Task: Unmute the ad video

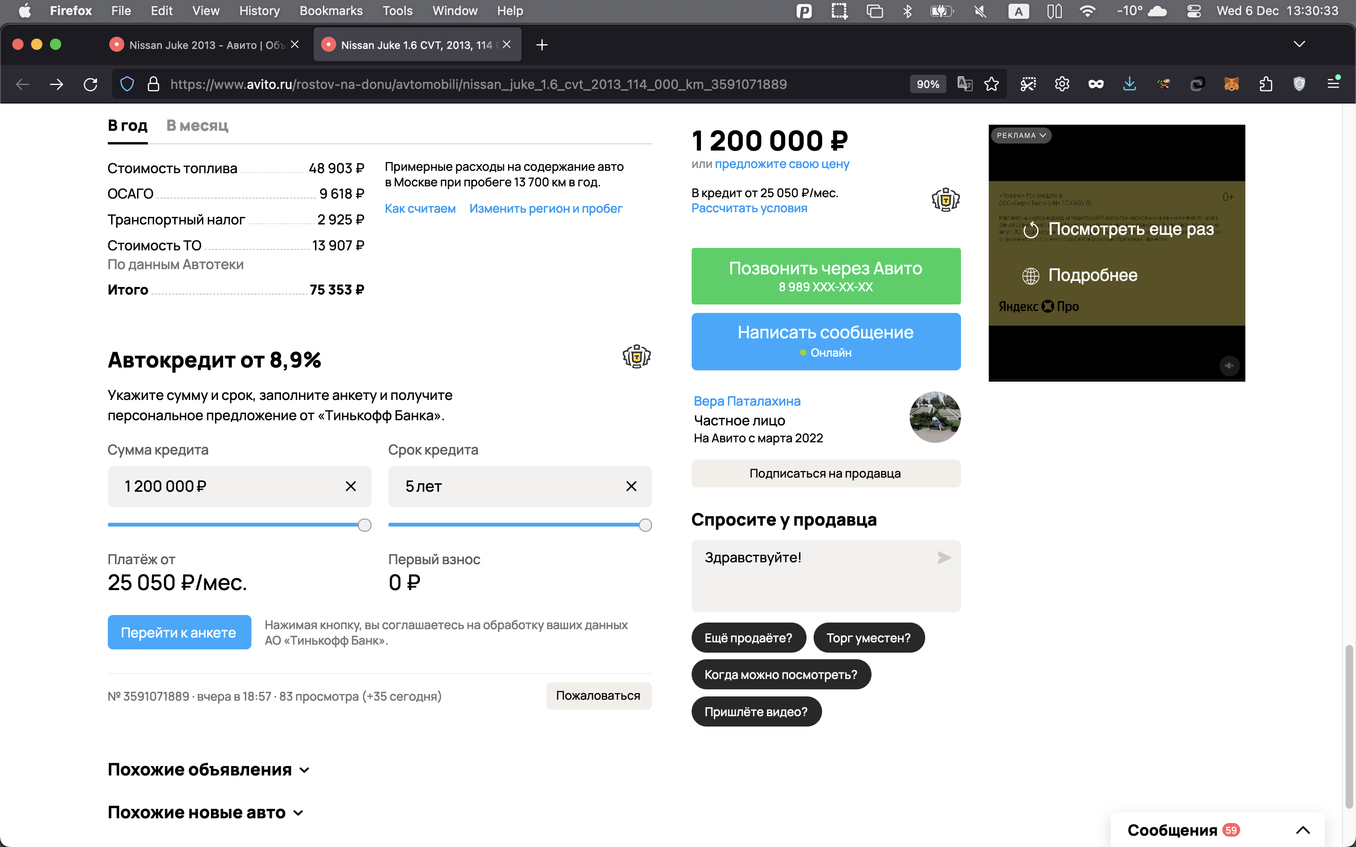Action: point(1229,366)
